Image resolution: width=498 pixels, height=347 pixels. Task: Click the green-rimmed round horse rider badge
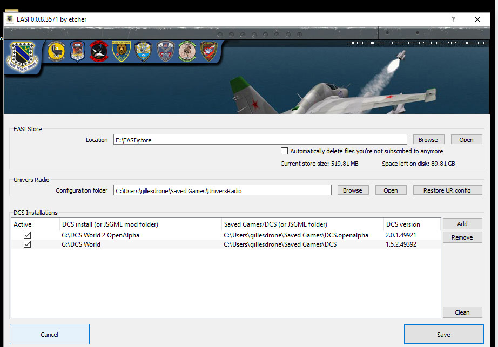[x=187, y=51]
